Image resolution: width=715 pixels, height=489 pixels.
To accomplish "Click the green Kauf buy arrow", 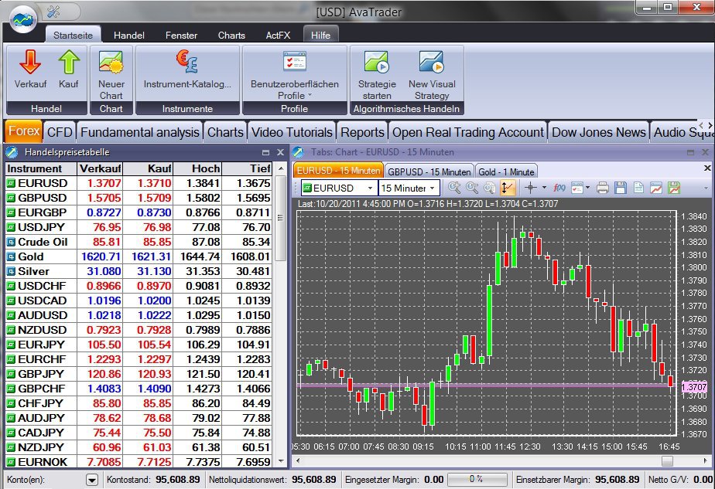I will click(69, 62).
